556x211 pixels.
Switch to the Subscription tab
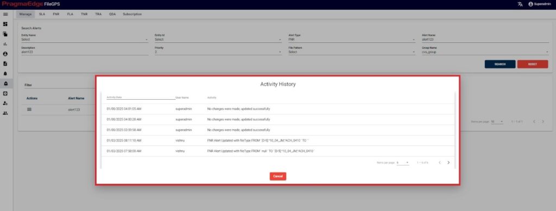pyautogui.click(x=132, y=14)
